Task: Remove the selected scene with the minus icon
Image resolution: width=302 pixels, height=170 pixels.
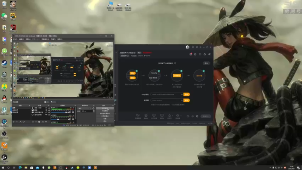Action: click(17, 122)
